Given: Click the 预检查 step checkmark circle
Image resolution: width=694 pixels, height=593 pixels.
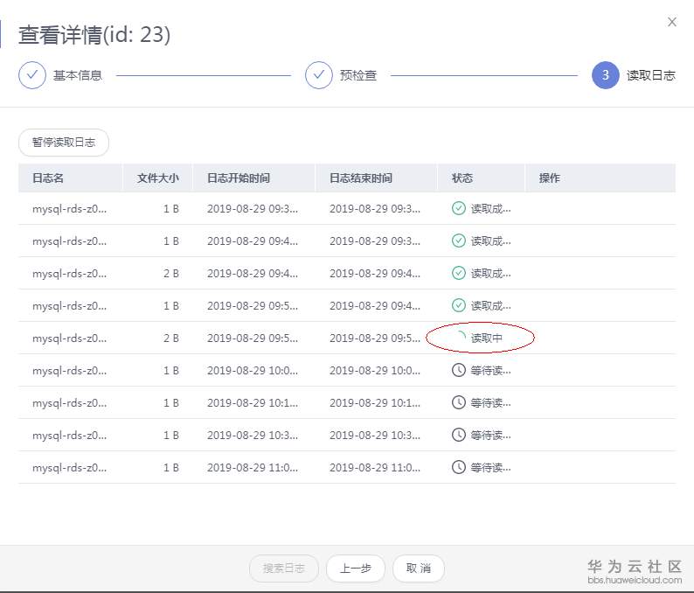Looking at the screenshot, I should [x=319, y=75].
